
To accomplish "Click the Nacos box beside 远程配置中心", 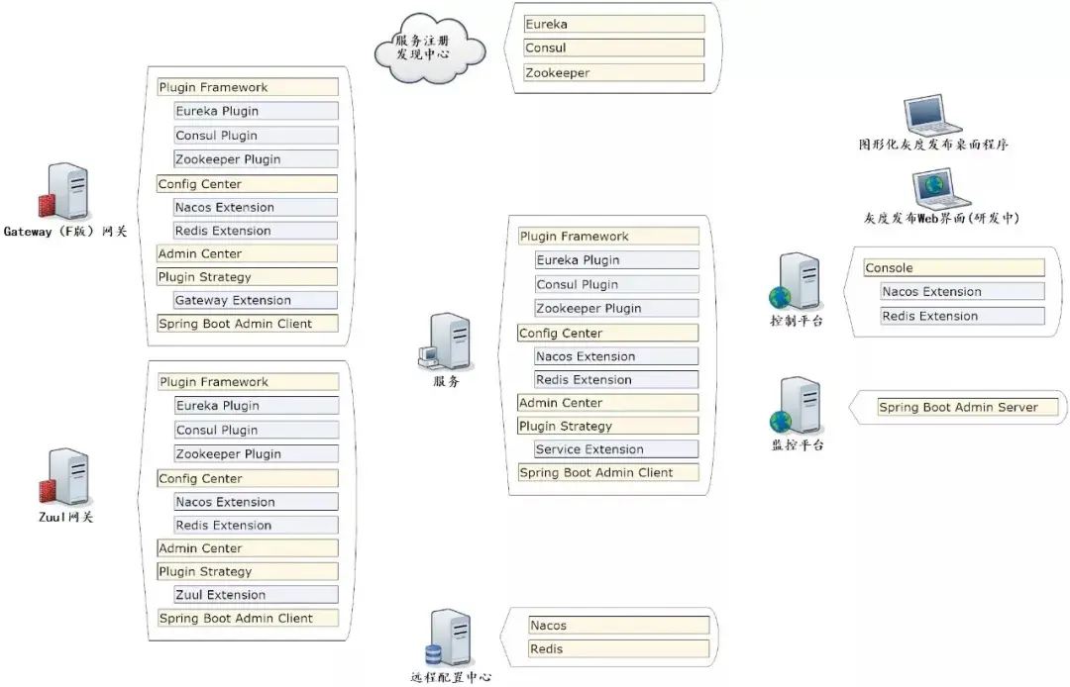I will (x=619, y=625).
